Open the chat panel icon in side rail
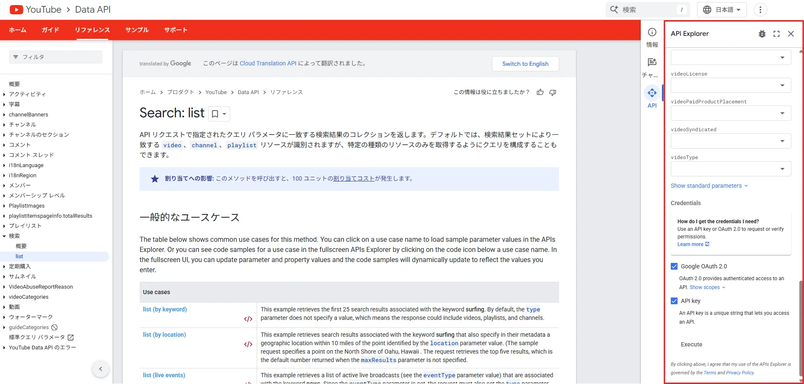This screenshot has height=384, width=804. pos(652,62)
